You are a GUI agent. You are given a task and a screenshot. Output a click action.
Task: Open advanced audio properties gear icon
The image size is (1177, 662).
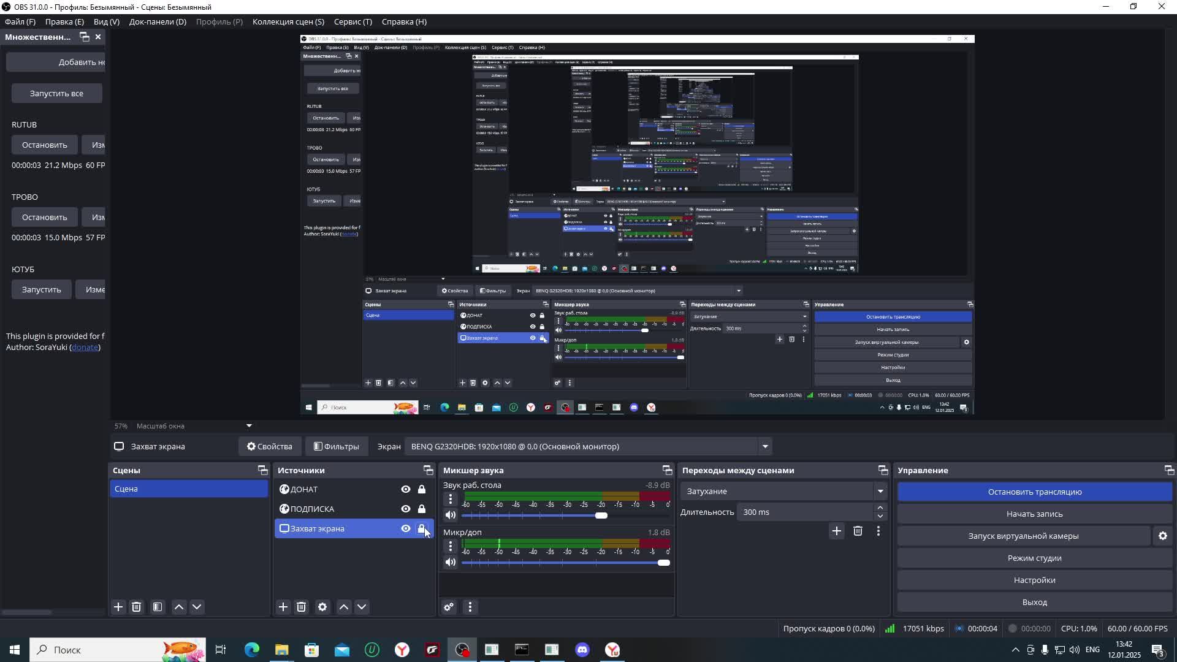pyautogui.click(x=449, y=607)
